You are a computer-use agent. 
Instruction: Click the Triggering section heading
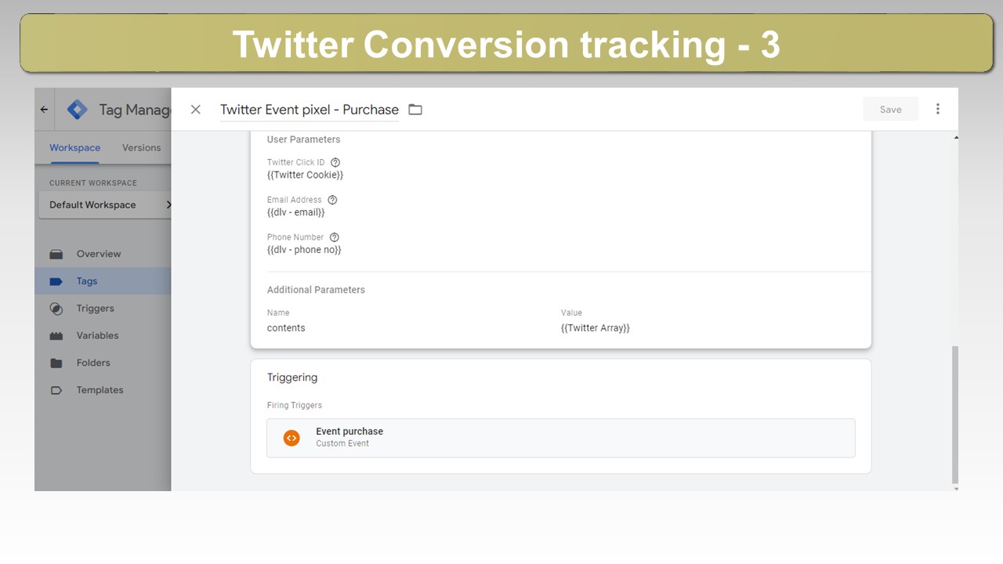point(292,378)
